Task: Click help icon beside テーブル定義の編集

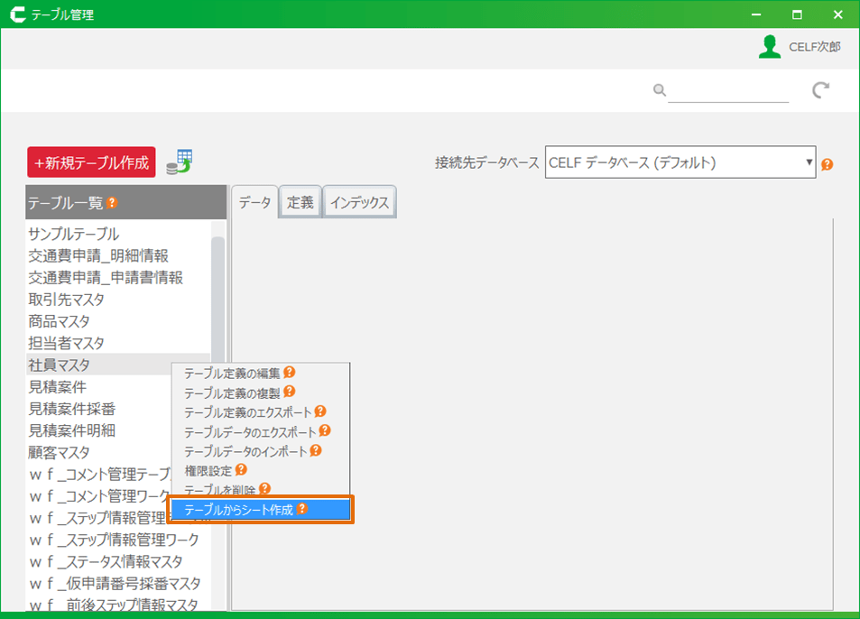Action: click(x=289, y=372)
